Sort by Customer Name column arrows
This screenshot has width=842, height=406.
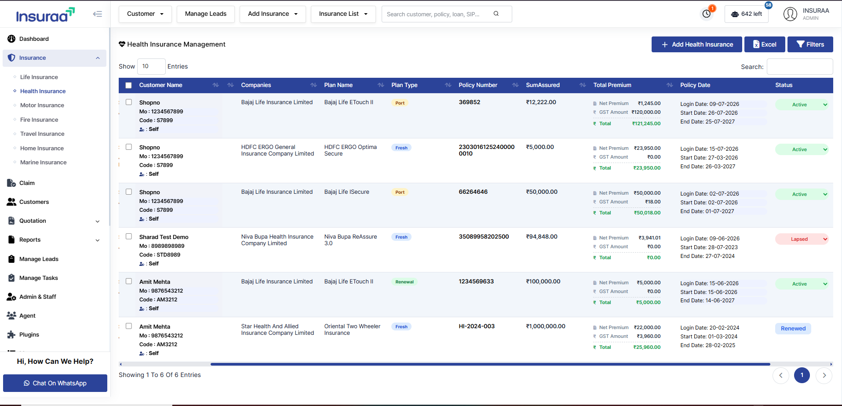click(x=215, y=85)
